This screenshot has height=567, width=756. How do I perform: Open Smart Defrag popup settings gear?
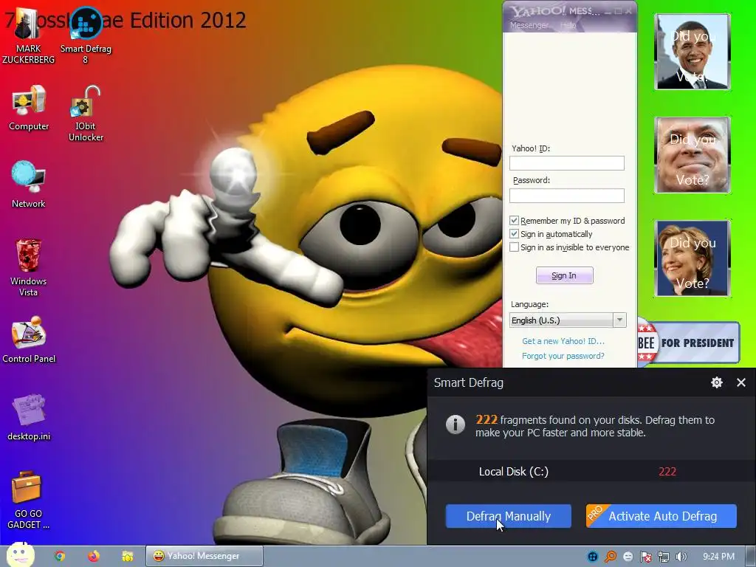[716, 382]
